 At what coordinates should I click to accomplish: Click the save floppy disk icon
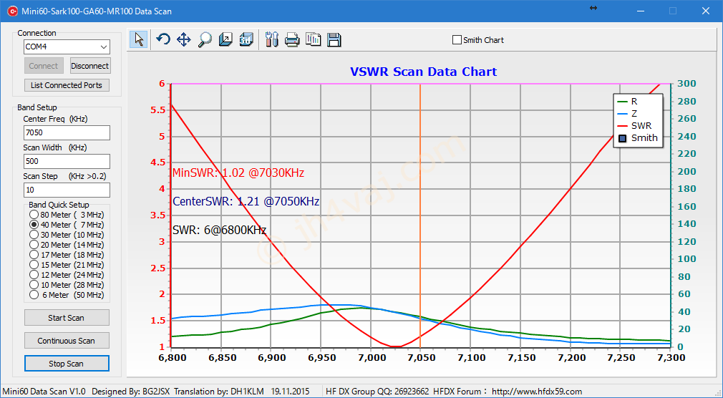pyautogui.click(x=334, y=39)
